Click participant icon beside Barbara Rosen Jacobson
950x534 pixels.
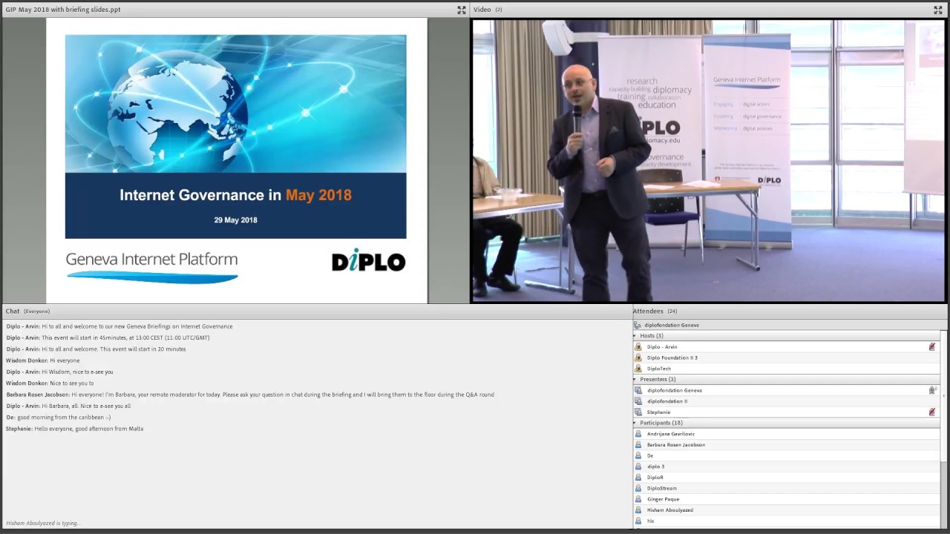[638, 444]
